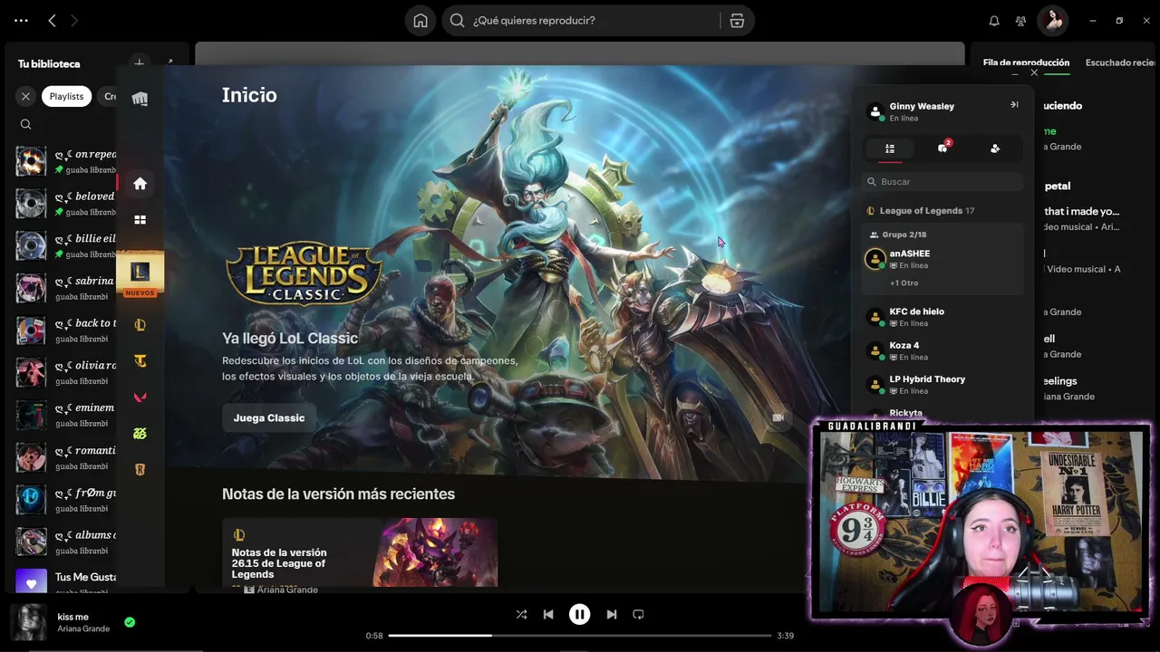Select friend anASHEE

click(x=942, y=259)
